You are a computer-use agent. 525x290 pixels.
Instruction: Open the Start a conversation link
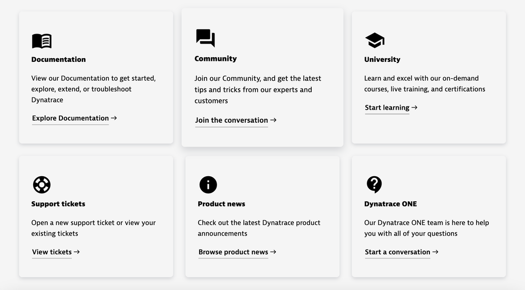pyautogui.click(x=402, y=252)
